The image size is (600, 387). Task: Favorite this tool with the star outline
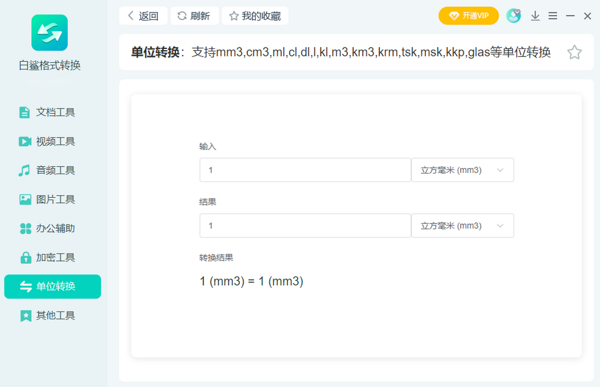574,52
